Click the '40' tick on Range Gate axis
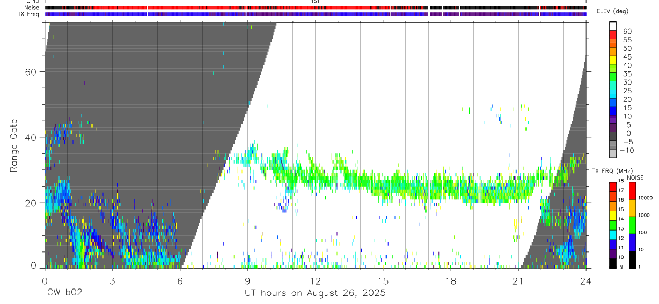Image resolution: width=659 pixels, height=304 pixels. click(x=31, y=137)
